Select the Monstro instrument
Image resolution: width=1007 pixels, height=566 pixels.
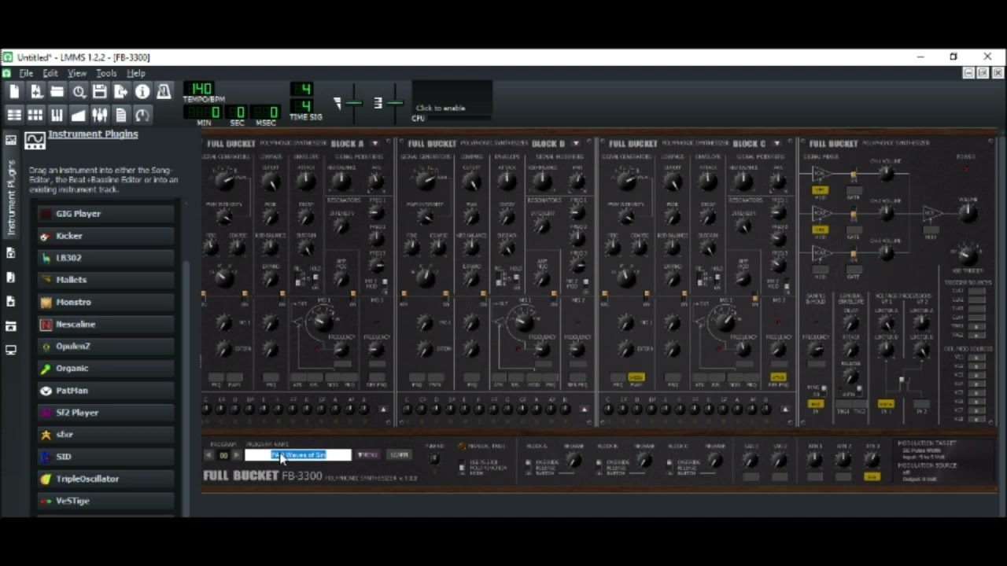tap(106, 302)
